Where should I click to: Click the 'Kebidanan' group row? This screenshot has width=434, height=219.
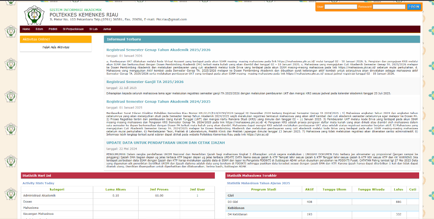(322, 208)
